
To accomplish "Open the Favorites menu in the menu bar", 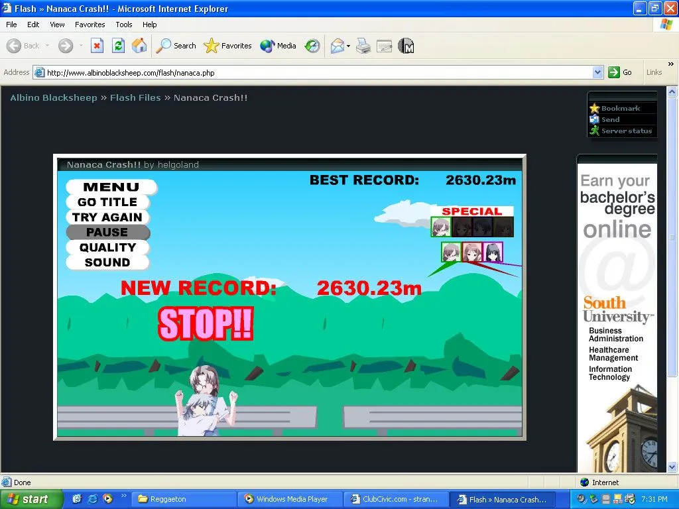I will [90, 25].
